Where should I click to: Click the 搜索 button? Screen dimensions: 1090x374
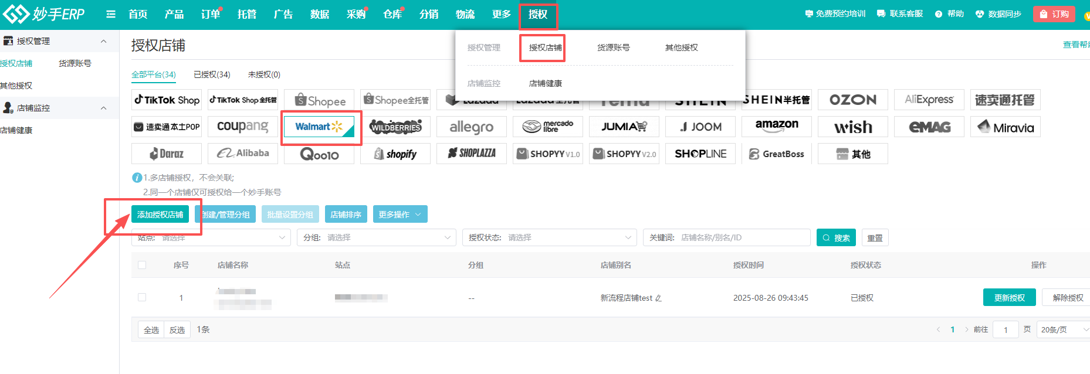836,237
